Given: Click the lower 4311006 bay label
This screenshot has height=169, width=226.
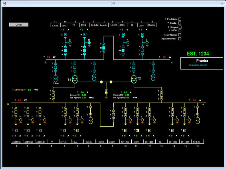Looking at the screenshot, I should 125,142.
